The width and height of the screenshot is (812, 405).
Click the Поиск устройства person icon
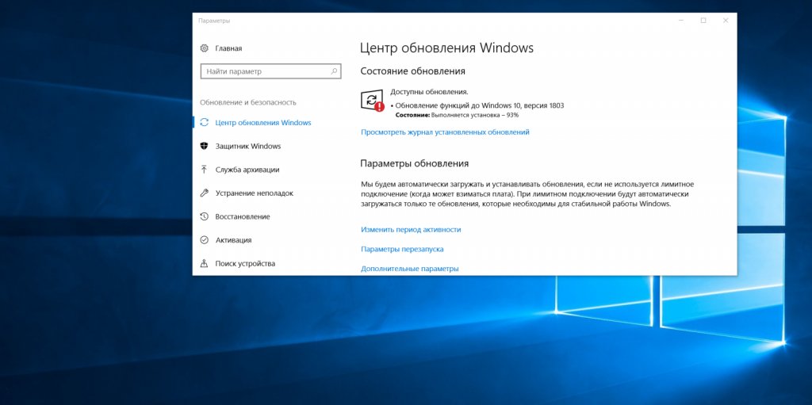click(204, 264)
